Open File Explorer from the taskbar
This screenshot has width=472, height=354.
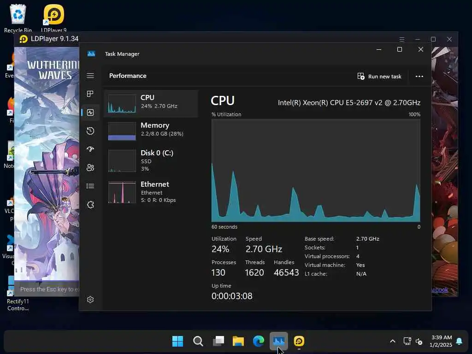(x=238, y=341)
